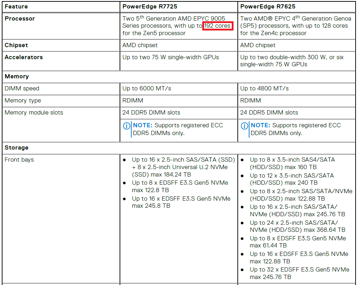Select the 'PowerEdge R7625' column header
Screen dimensions: 357x285
[268, 6]
